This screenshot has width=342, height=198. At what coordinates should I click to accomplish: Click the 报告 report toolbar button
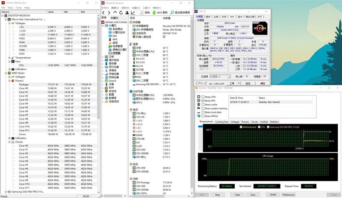coord(145,13)
